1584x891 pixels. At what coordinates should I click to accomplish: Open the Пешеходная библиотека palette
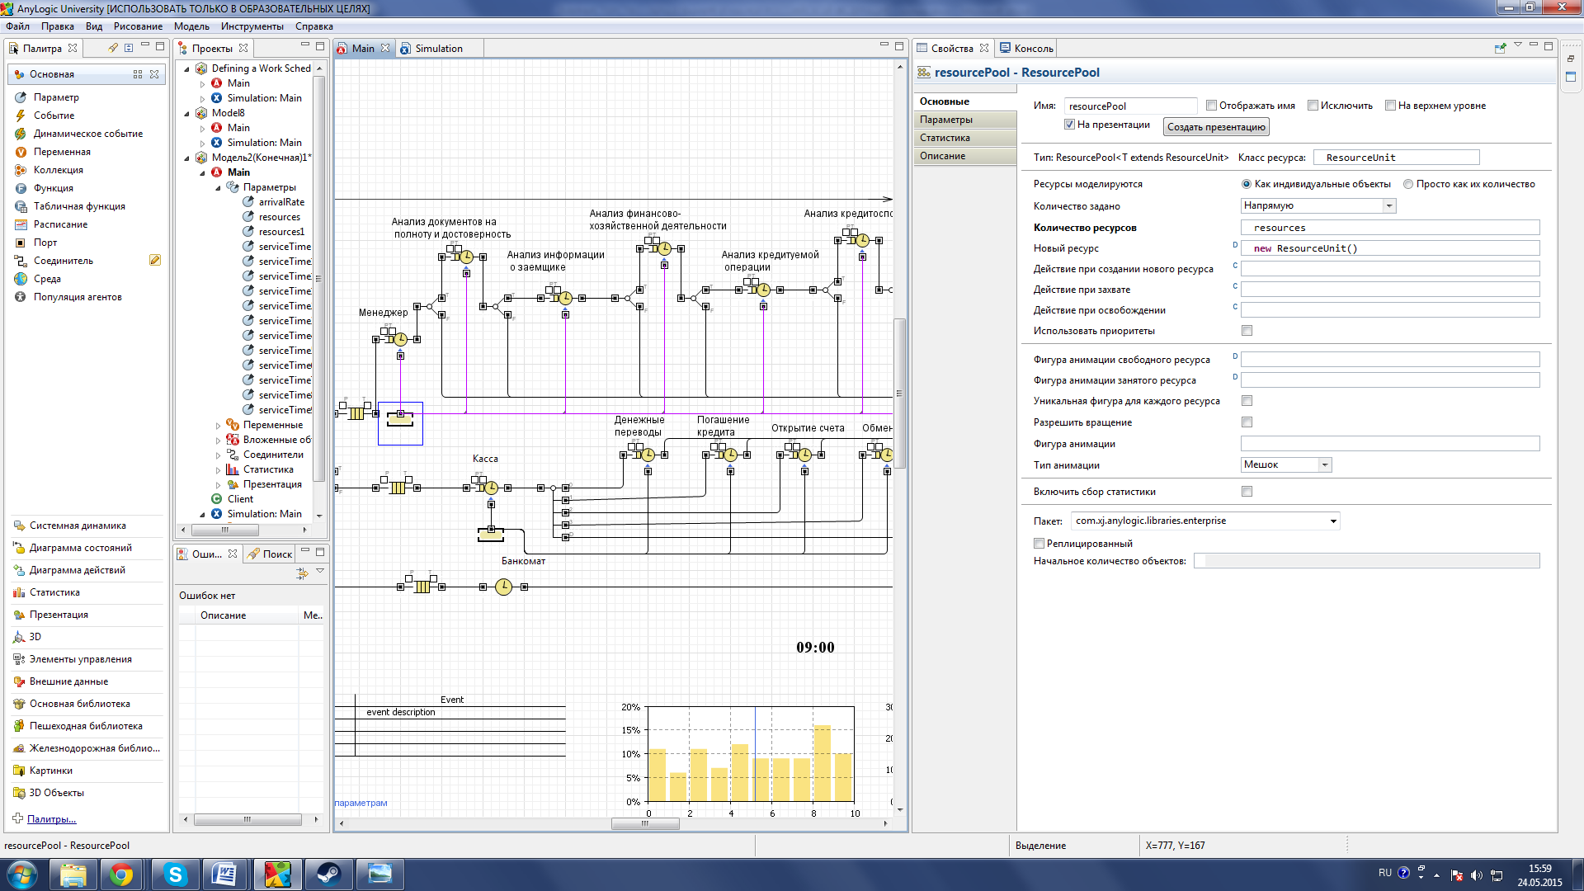[x=86, y=726]
